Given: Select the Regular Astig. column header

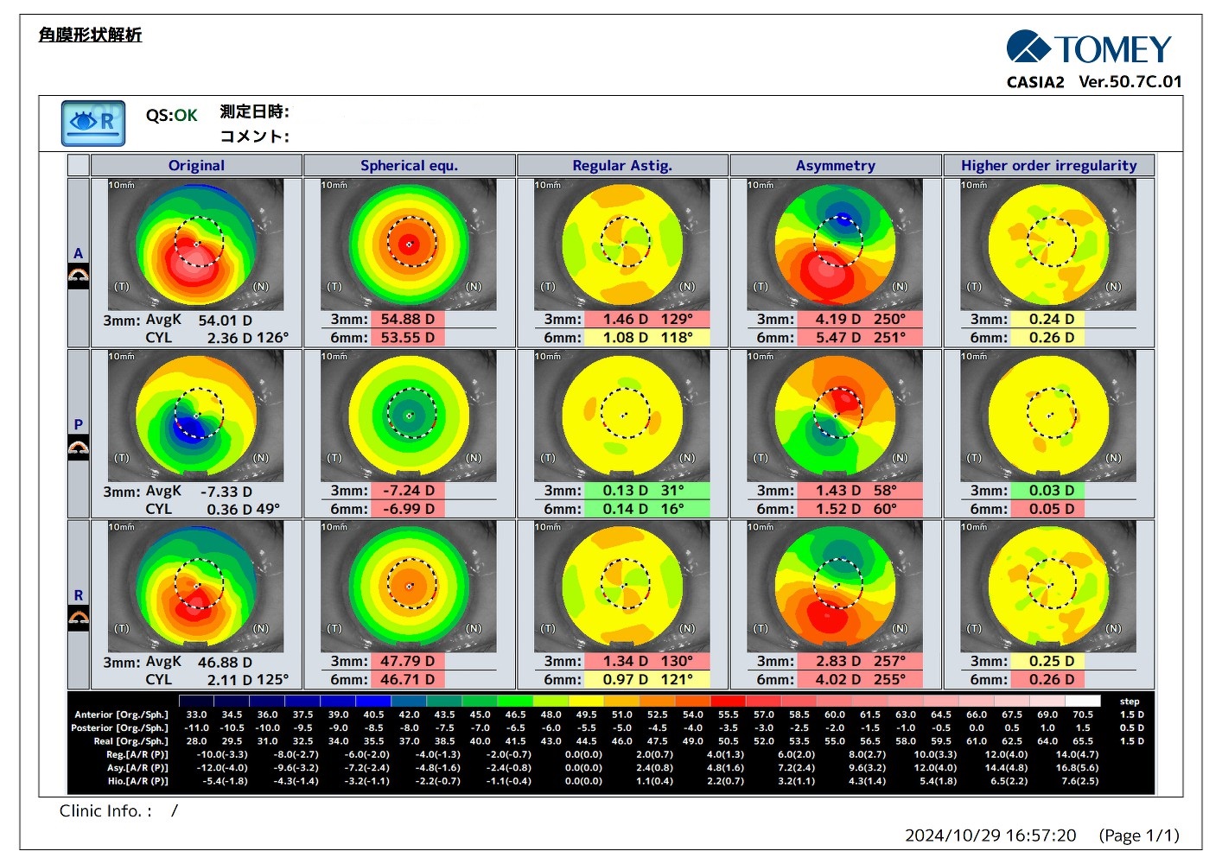Looking at the screenshot, I should [x=622, y=165].
